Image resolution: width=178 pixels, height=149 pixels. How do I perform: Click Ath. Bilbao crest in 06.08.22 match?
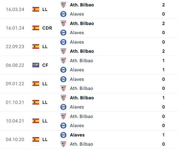pos(63,61)
